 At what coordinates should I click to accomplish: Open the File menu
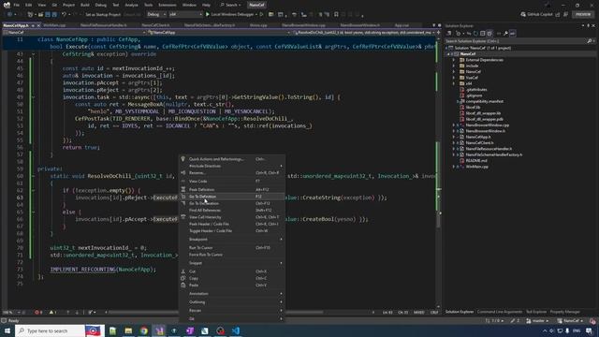coord(17,5)
